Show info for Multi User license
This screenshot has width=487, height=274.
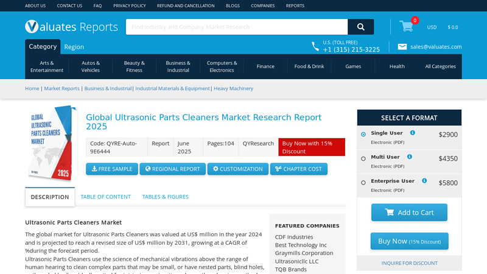tap(410, 156)
